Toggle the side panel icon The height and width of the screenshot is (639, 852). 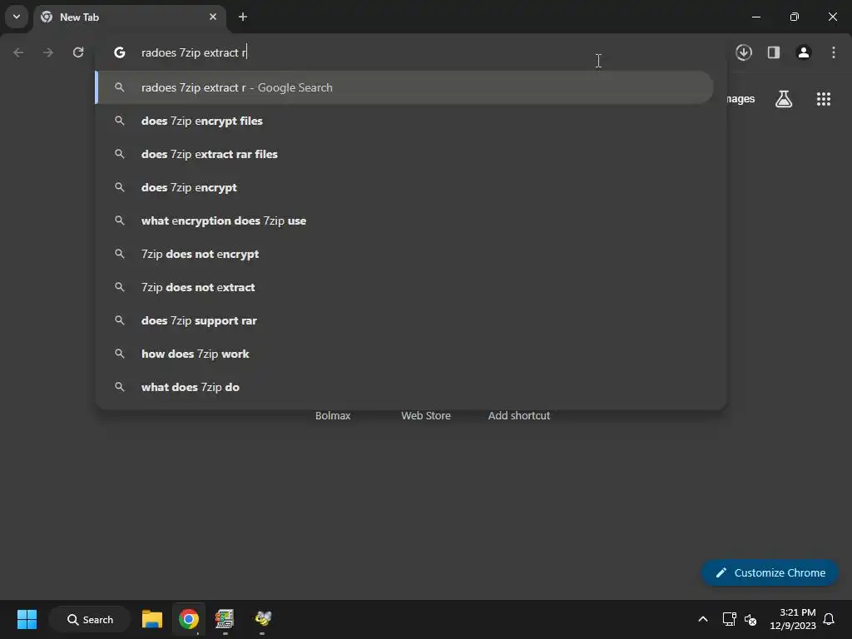tap(774, 52)
